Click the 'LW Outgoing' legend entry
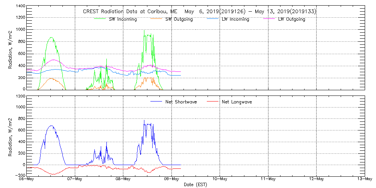This screenshot has height=188, width=376. point(291,20)
